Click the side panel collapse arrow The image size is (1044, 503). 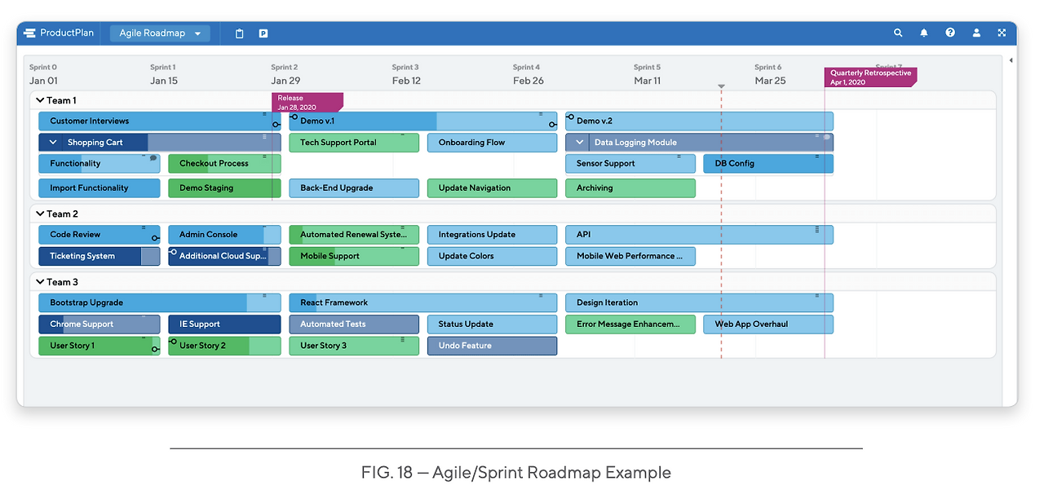click(x=1011, y=60)
